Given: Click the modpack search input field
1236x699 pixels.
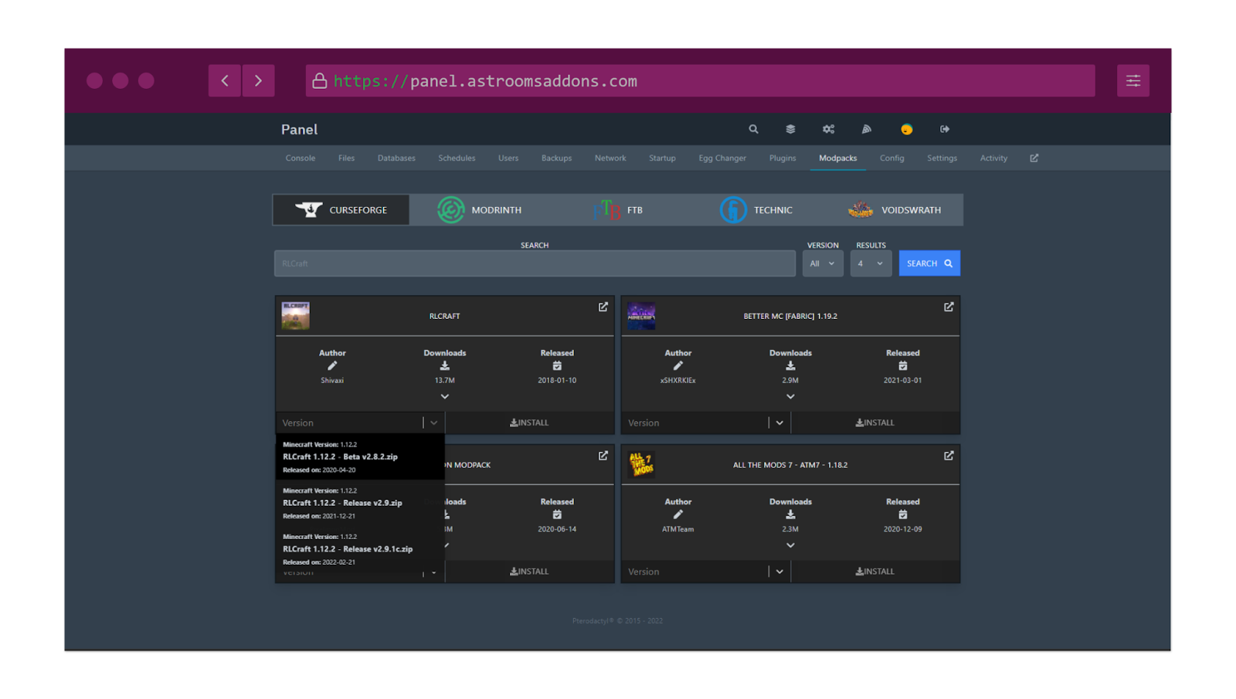Looking at the screenshot, I should tap(535, 263).
